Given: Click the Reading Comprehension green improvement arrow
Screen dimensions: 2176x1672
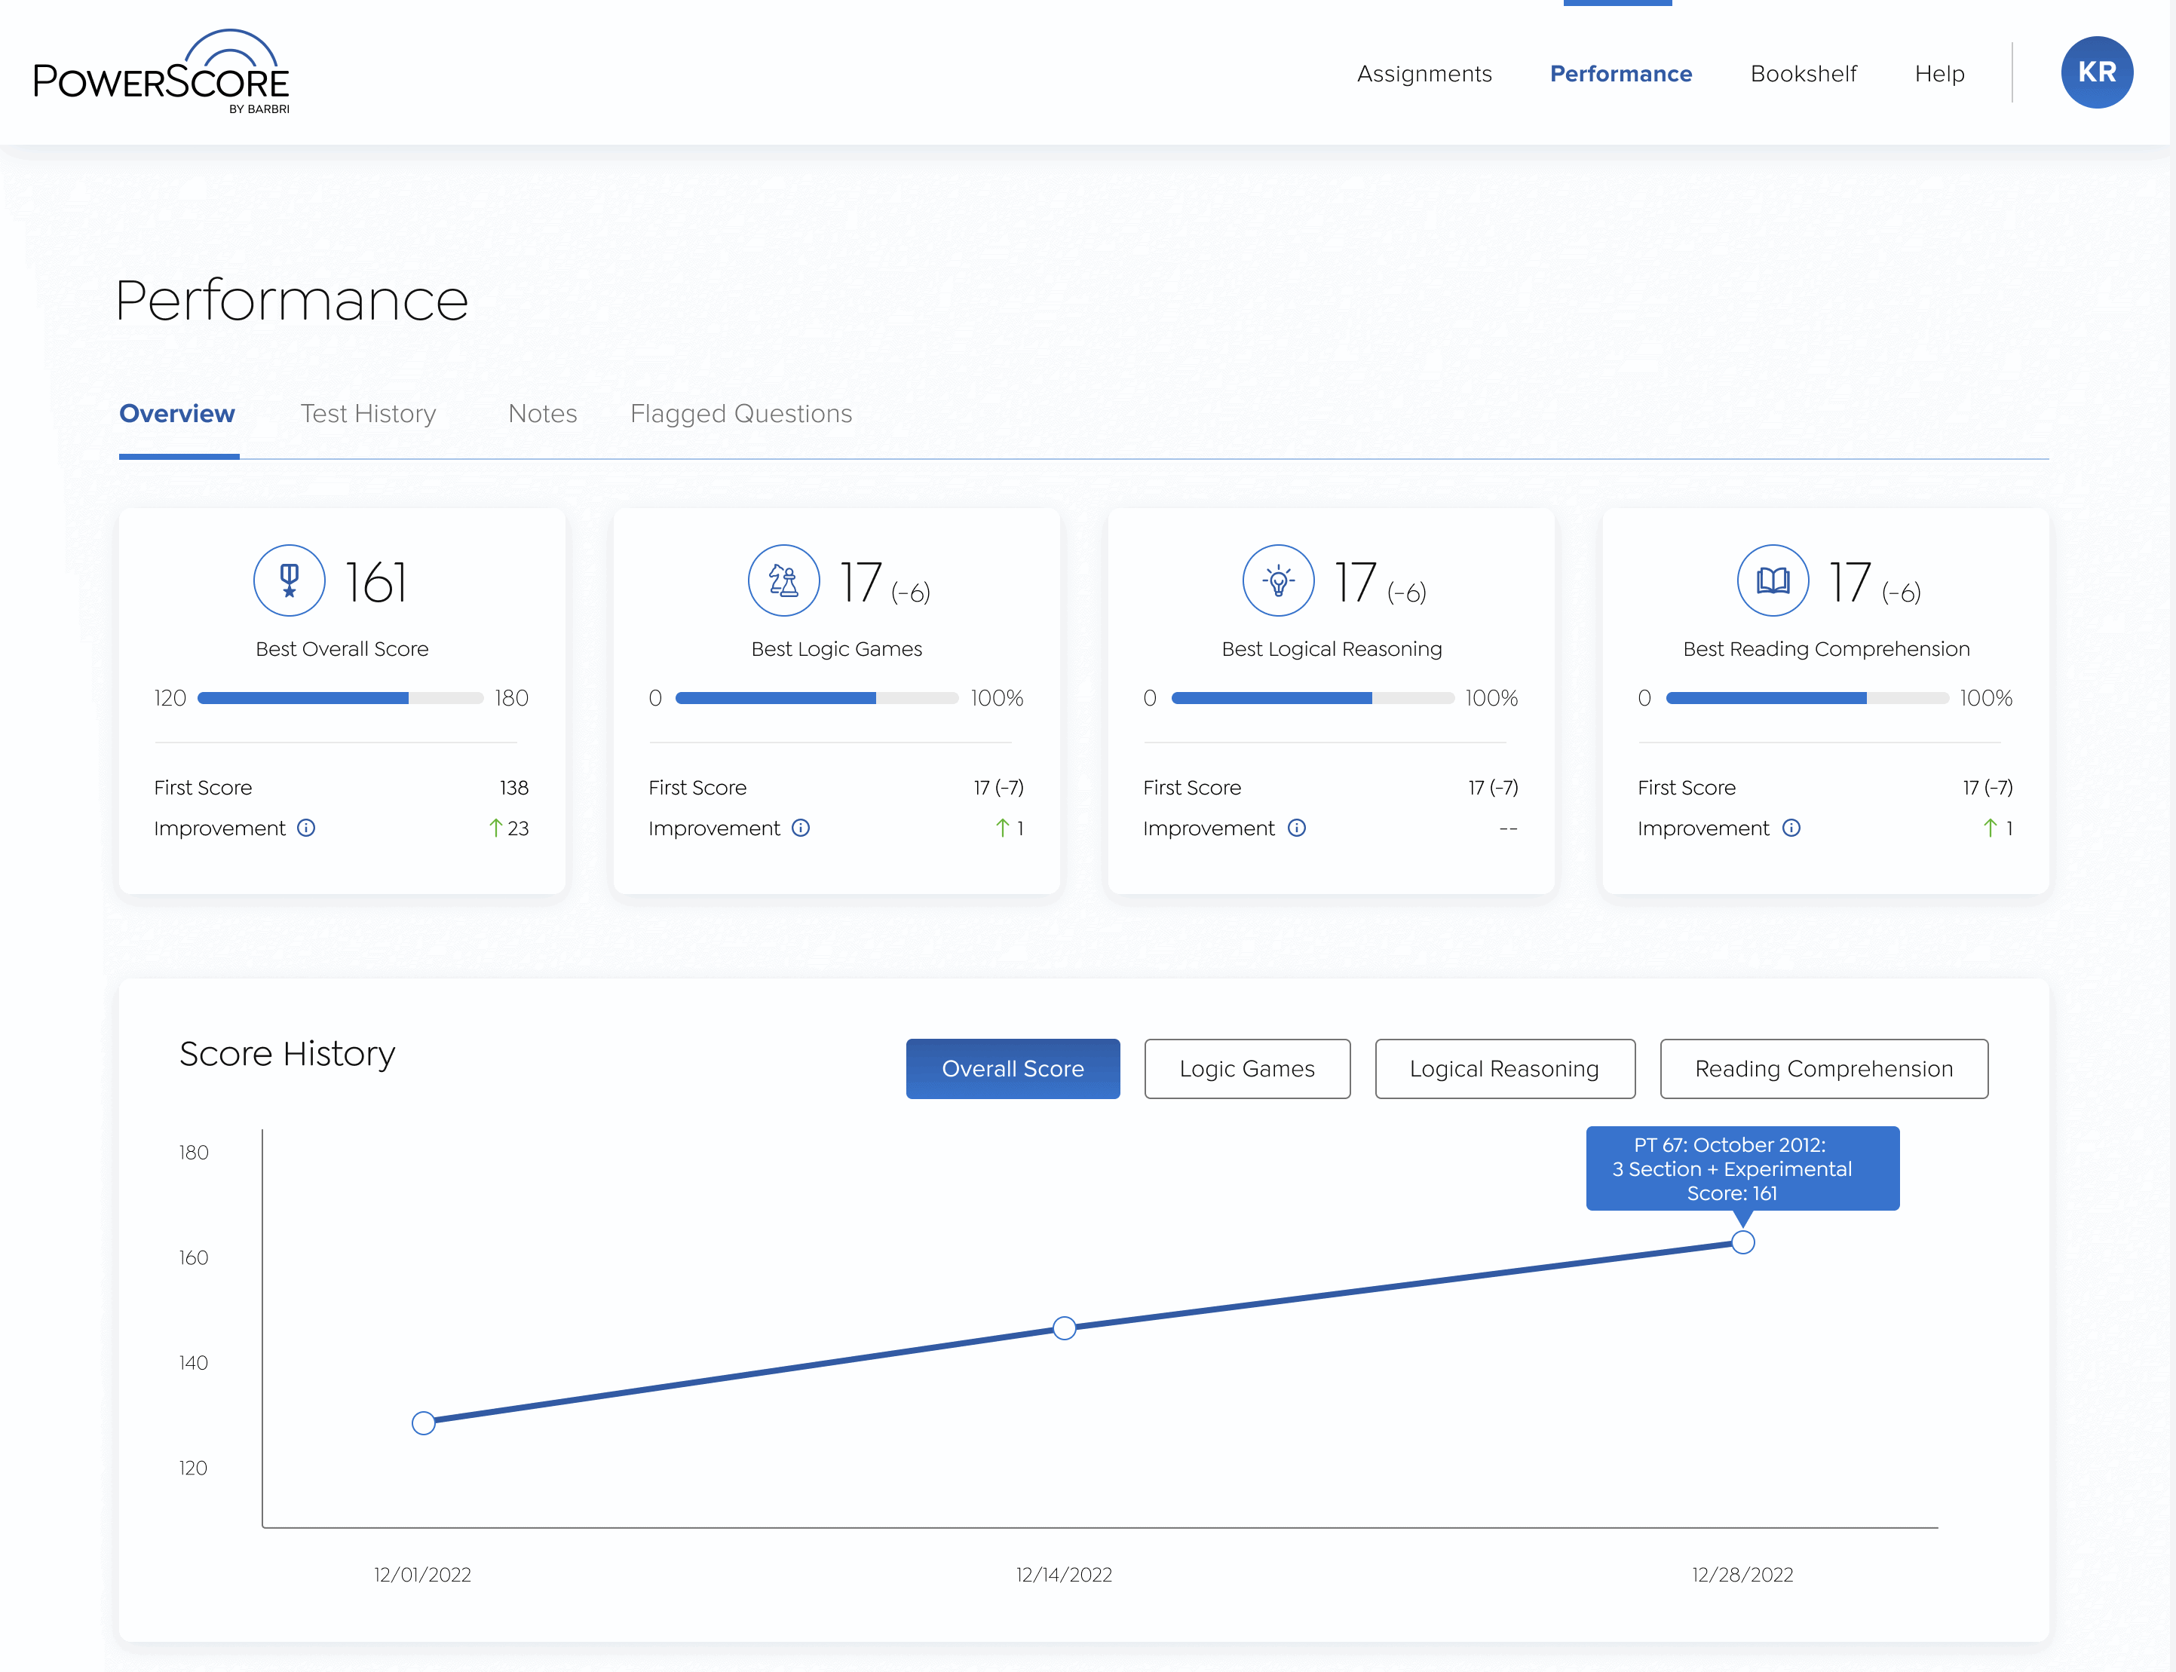Looking at the screenshot, I should coord(1990,828).
